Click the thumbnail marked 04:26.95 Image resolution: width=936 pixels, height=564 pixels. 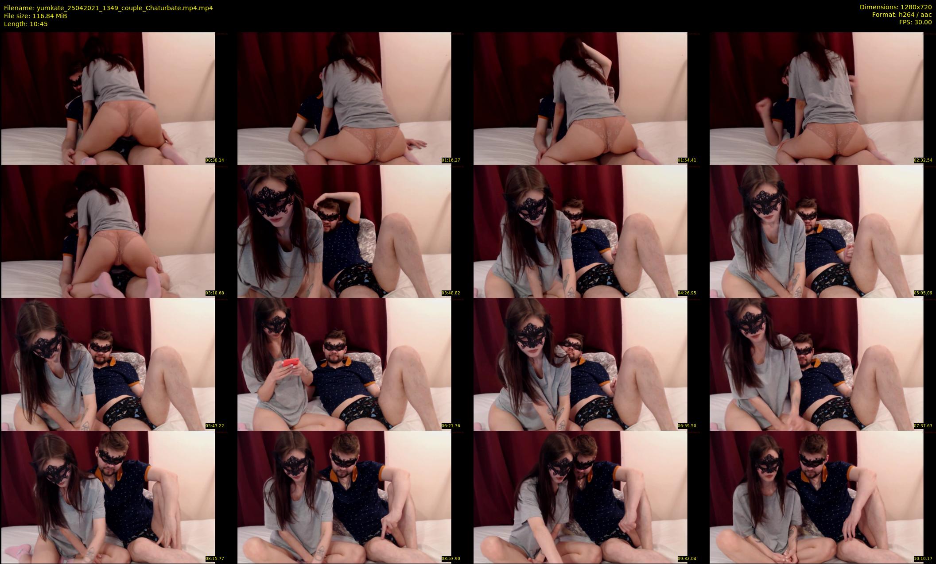click(580, 231)
